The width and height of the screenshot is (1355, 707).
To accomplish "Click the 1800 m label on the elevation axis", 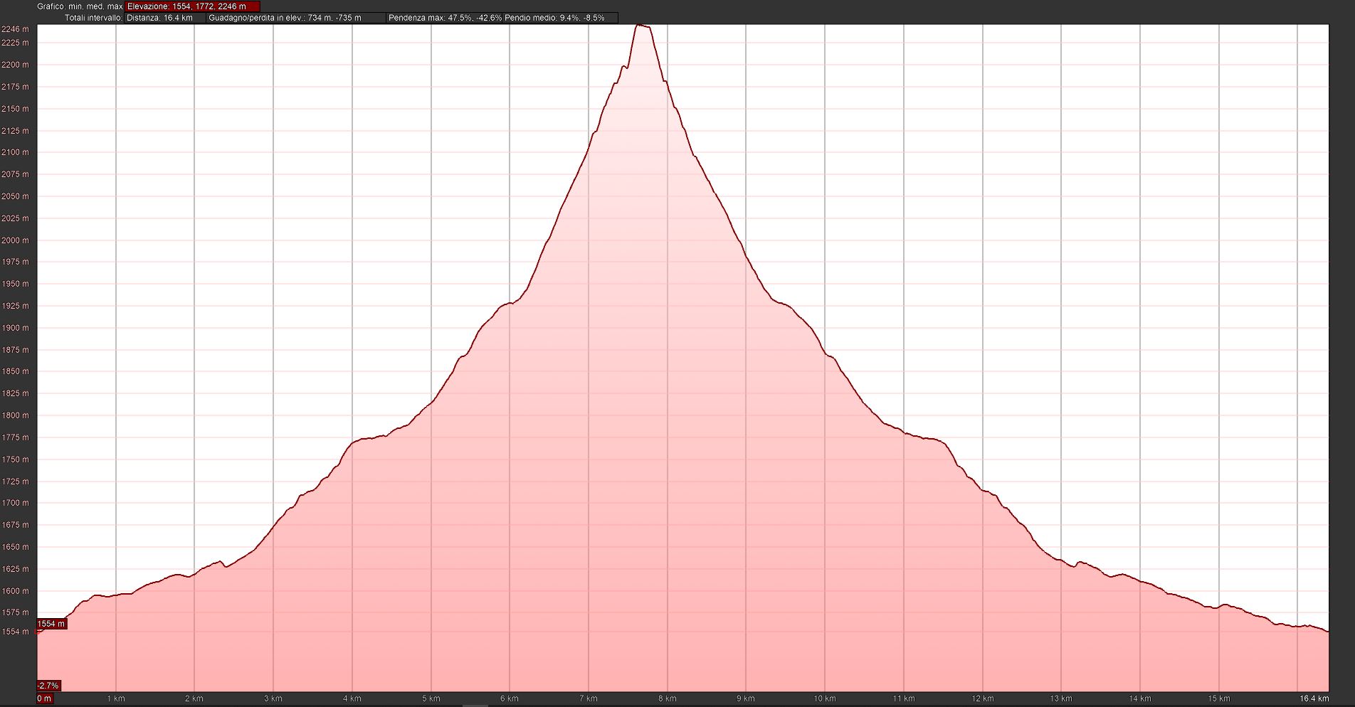I will pyautogui.click(x=16, y=415).
